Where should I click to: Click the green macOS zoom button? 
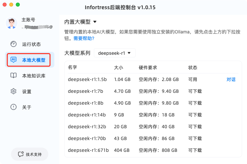point(18,5)
